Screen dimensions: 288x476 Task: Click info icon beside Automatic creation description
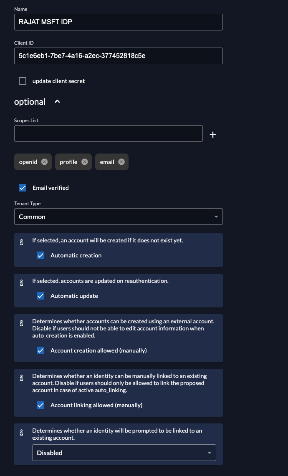pyautogui.click(x=22, y=242)
